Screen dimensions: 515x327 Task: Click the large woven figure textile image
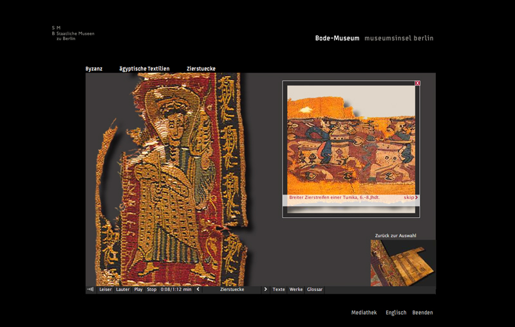(172, 179)
